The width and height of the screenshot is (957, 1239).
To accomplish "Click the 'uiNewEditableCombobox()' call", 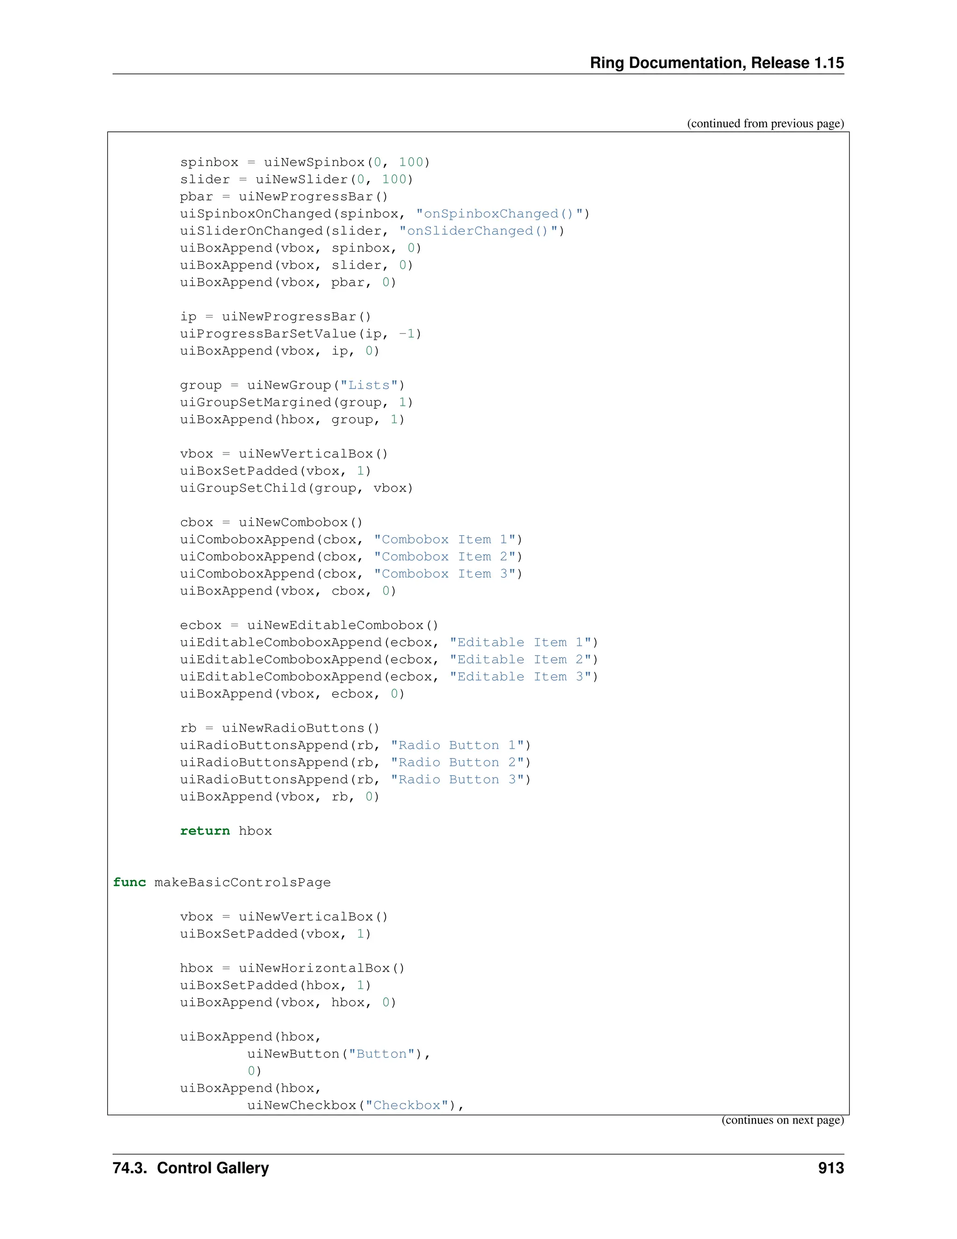I will coord(343,625).
